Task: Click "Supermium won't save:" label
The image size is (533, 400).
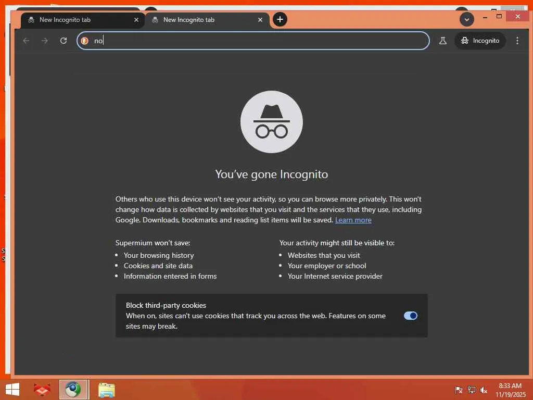Action: 153,243
